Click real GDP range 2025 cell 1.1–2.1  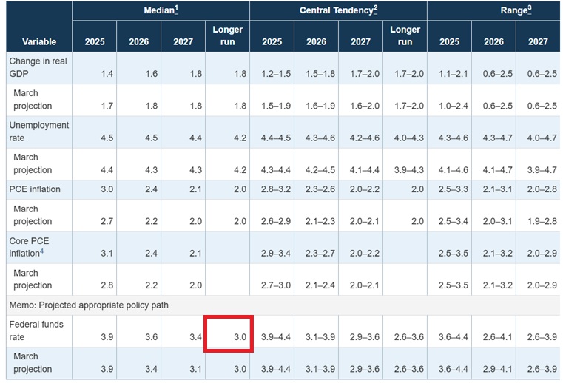tap(453, 74)
